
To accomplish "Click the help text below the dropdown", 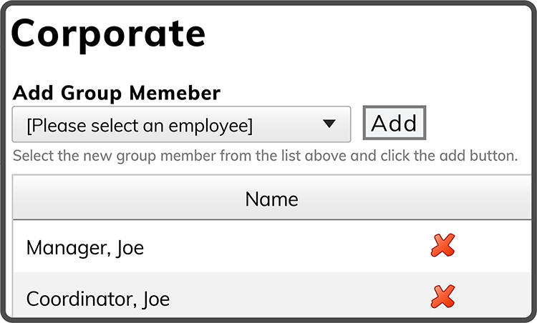I will click(x=266, y=156).
